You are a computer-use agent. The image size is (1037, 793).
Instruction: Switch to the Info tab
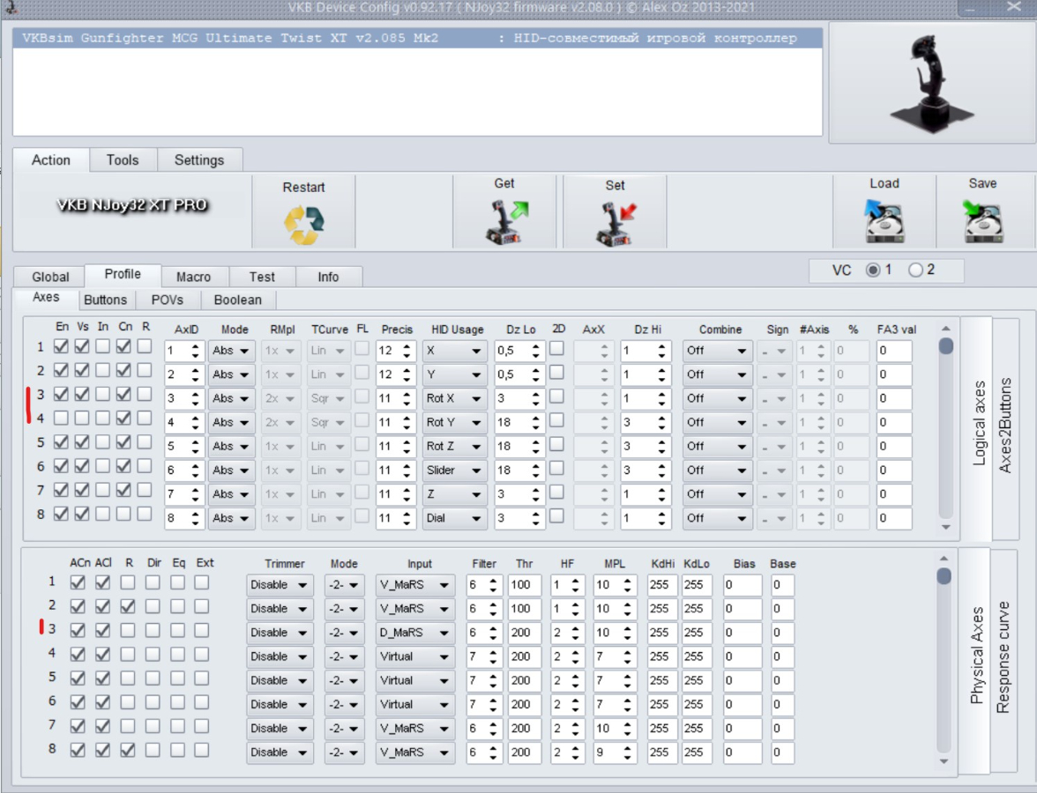328,277
